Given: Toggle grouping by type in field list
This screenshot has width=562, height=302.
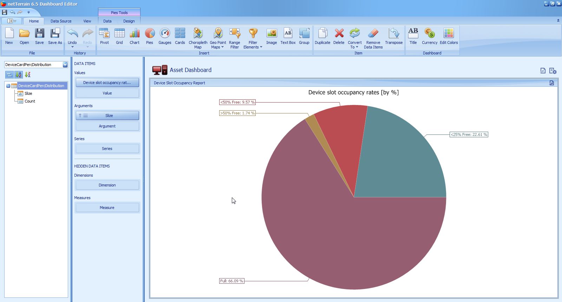Looking at the screenshot, I should click(9, 74).
